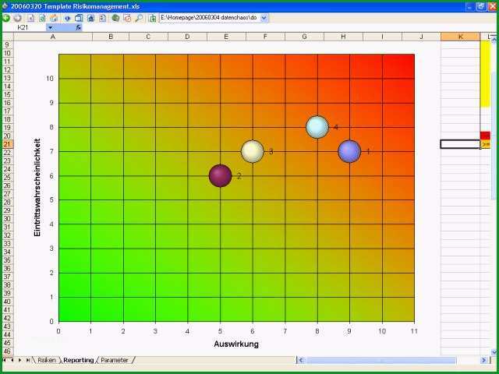Click the magnifying glass search icon
The width and height of the screenshot is (499, 374).
click(x=139, y=18)
